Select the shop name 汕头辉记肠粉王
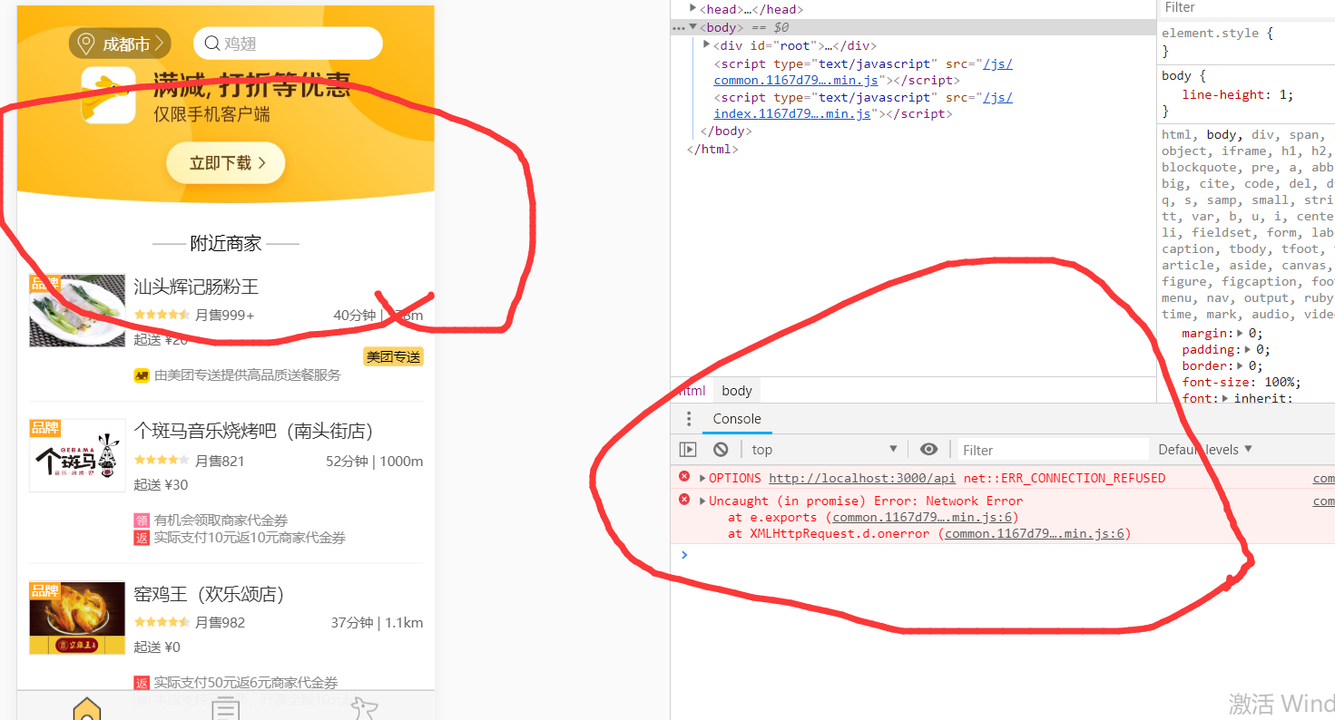The height and width of the screenshot is (720, 1335). 196,287
